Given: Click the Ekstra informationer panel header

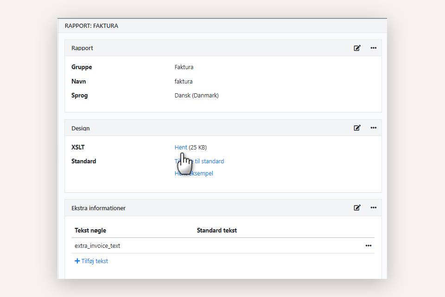Looking at the screenshot, I should pyautogui.click(x=98, y=208).
